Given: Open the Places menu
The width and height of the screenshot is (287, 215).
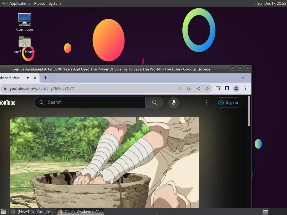Looking at the screenshot, I should [x=39, y=3].
